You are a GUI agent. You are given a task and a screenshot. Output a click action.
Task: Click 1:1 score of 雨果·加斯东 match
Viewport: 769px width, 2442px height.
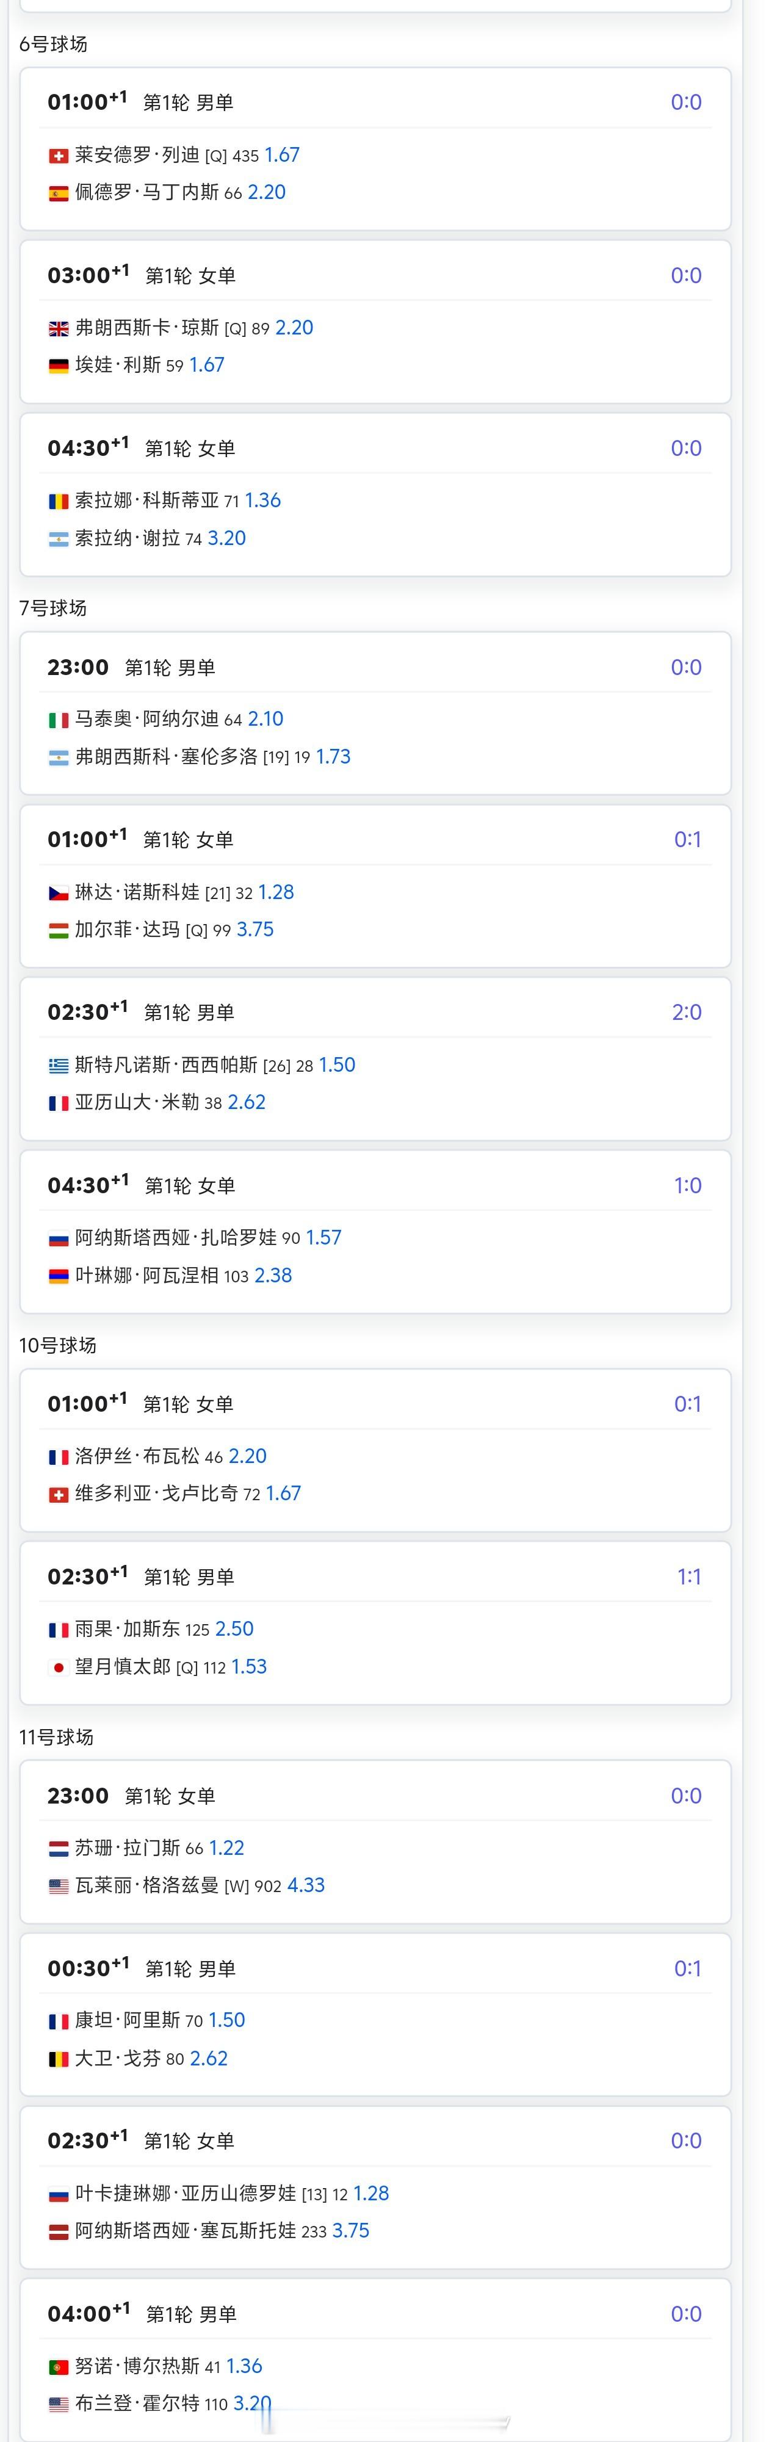click(688, 1577)
